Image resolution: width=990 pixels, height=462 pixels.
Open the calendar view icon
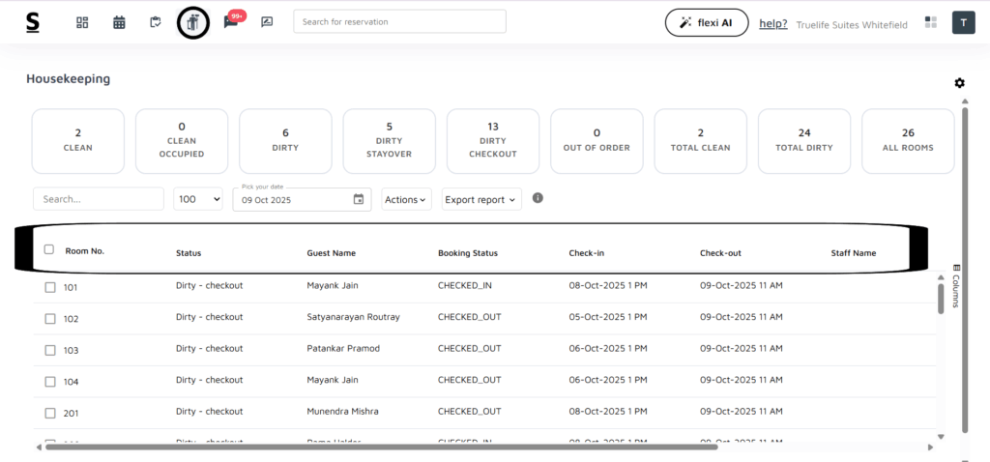coord(119,22)
